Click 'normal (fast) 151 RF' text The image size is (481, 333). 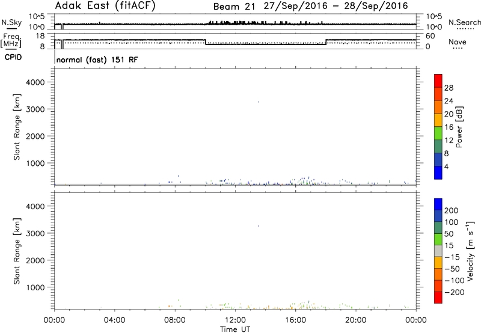tap(97, 60)
